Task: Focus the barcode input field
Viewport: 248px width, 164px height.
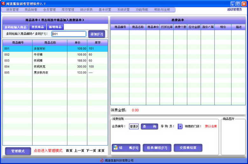Action: tap(69, 34)
